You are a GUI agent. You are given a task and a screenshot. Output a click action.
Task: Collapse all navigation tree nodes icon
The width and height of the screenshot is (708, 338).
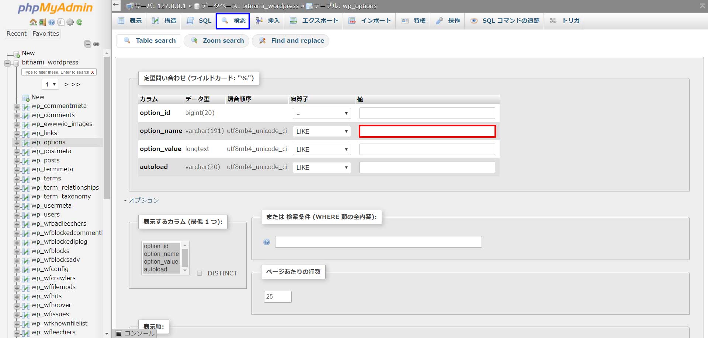click(88, 44)
